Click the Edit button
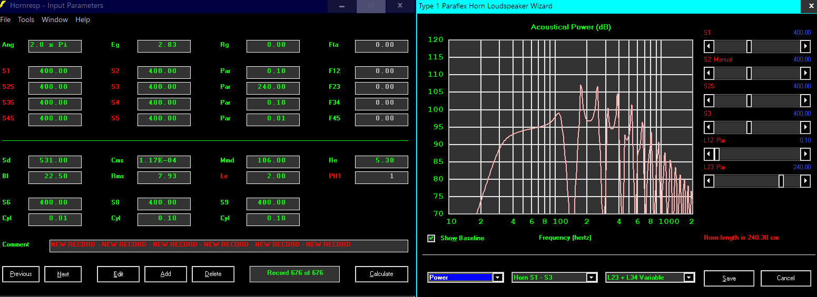This screenshot has height=297, width=817. click(x=118, y=274)
